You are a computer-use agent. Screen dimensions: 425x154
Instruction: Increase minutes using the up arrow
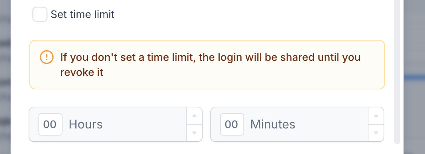click(376, 116)
